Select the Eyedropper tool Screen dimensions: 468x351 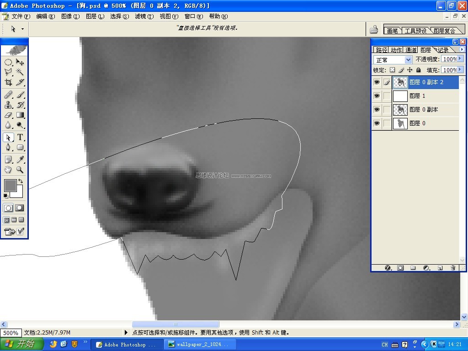[x=20, y=160]
